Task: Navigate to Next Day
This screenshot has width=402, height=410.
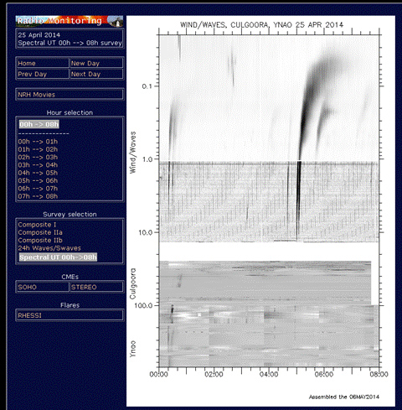Action: coord(96,74)
